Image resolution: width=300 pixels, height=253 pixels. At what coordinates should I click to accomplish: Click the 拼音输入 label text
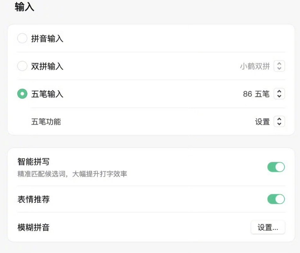[x=47, y=39]
